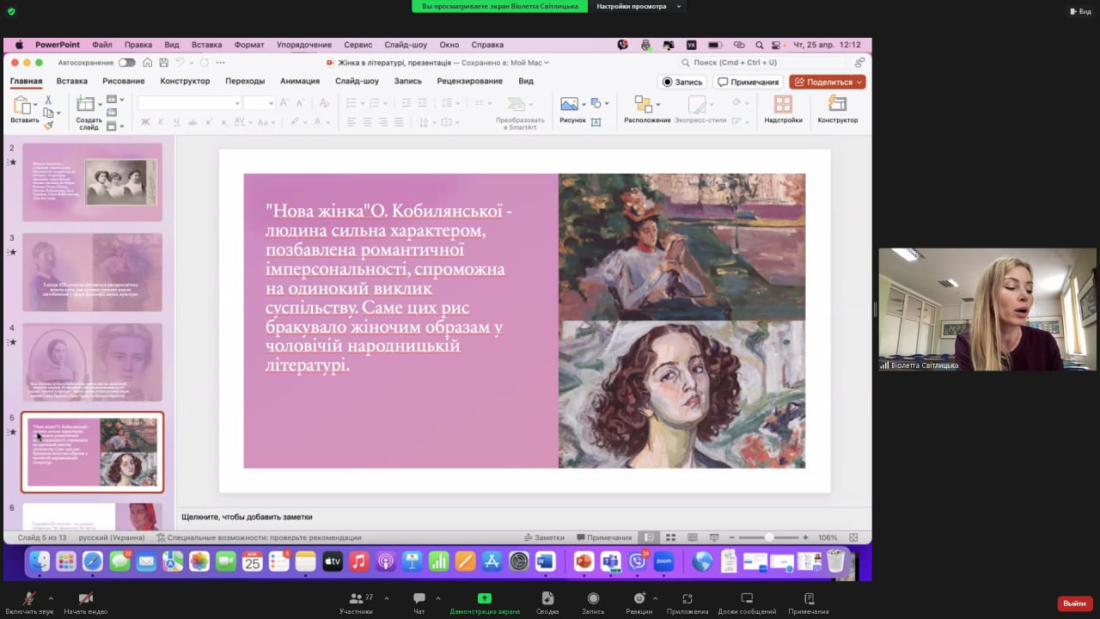Click the Запись record button
The height and width of the screenshot is (619, 1100).
pos(682,82)
